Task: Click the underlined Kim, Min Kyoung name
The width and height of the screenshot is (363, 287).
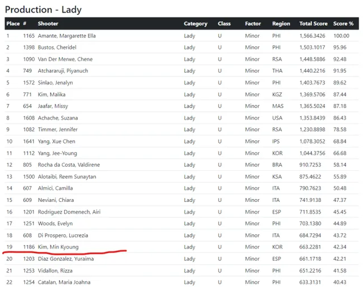Action: (x=58, y=247)
